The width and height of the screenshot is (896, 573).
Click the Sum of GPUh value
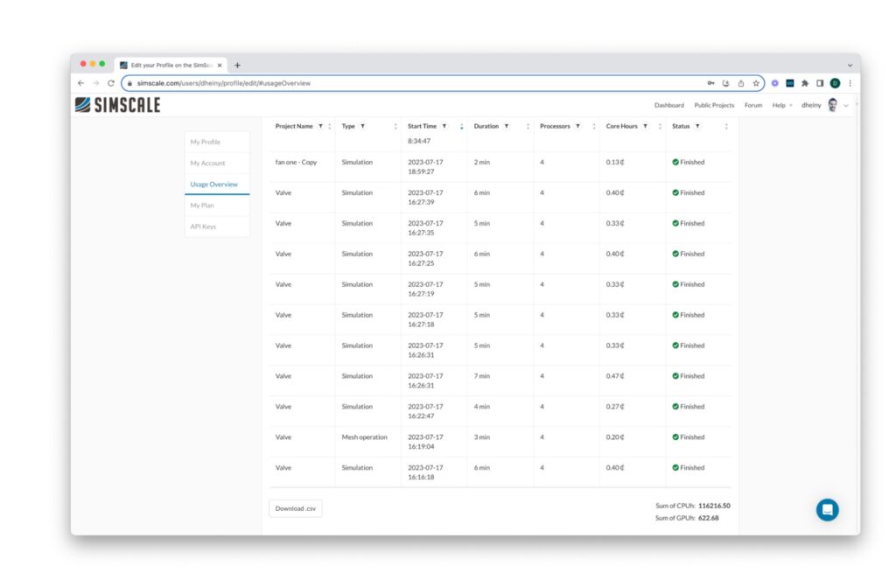[x=709, y=517]
